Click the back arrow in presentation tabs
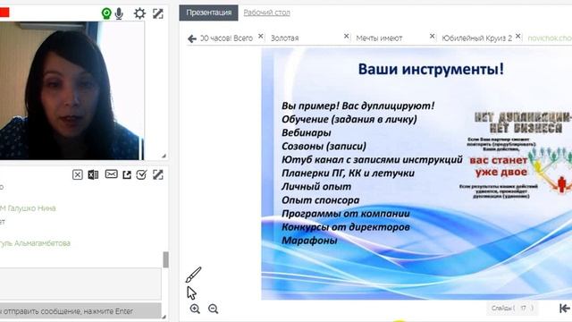The width and height of the screenshot is (572, 322). click(192, 38)
